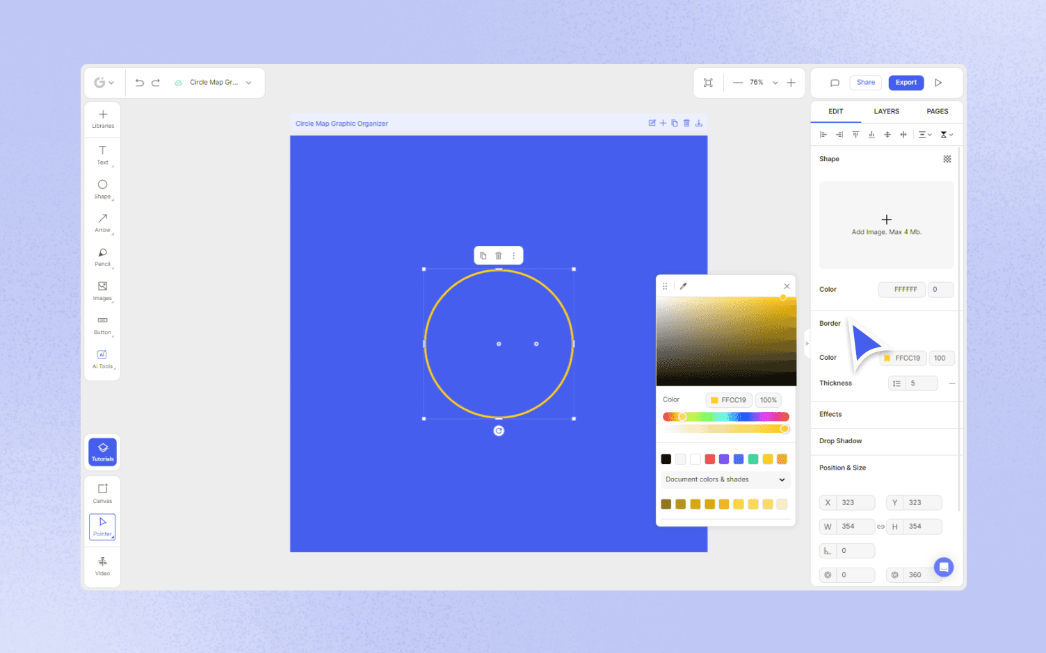Delete the page using the trash icon
Viewport: 1046px width, 653px height.
686,123
